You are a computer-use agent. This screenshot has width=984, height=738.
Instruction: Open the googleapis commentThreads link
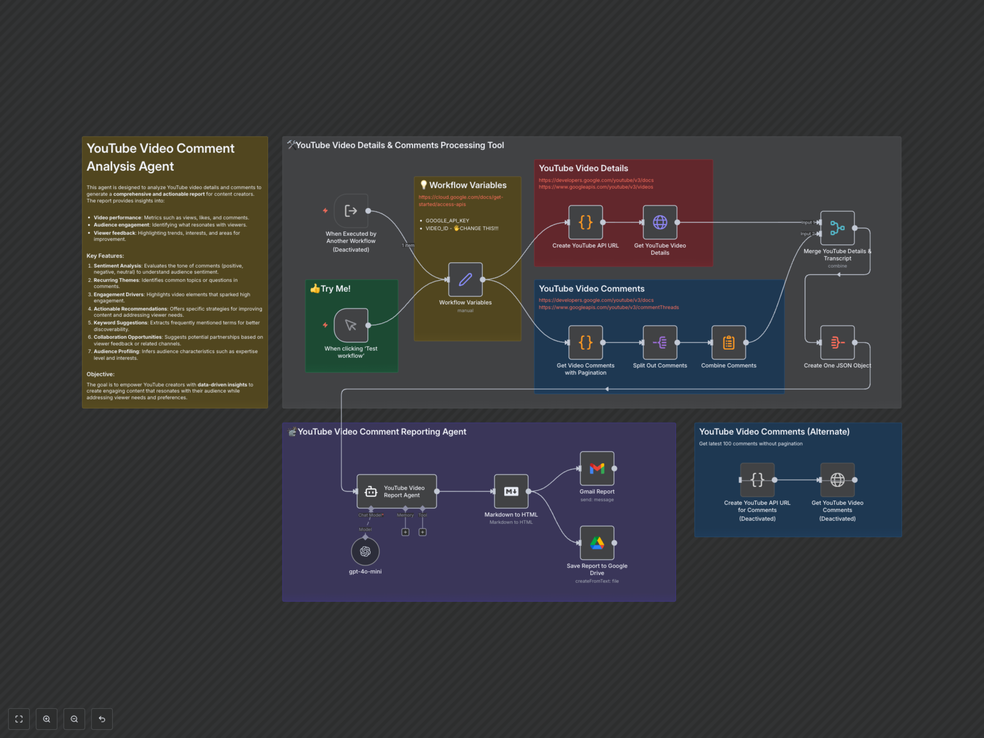coord(608,307)
